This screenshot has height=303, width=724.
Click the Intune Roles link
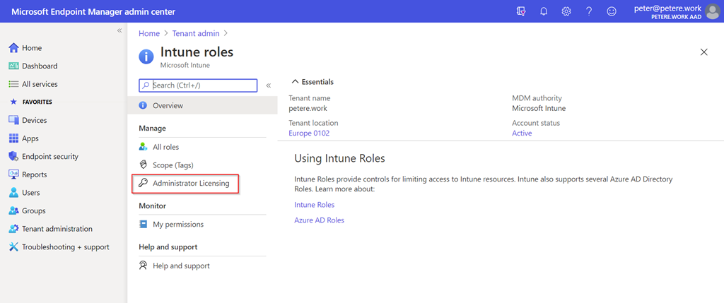coord(314,205)
